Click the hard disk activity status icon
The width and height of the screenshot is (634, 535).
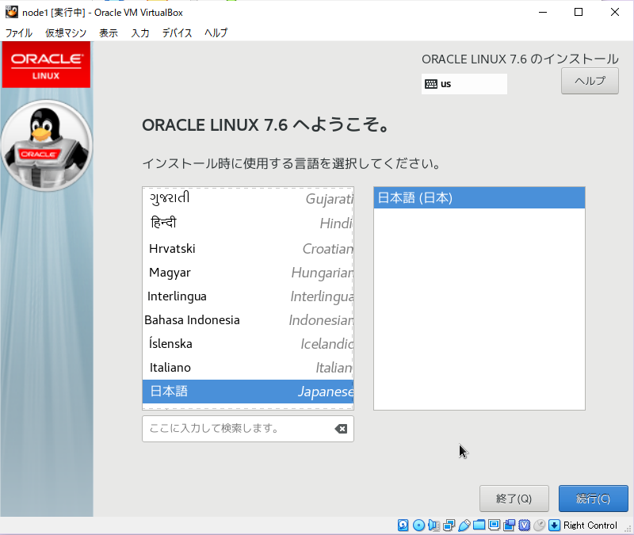(403, 525)
